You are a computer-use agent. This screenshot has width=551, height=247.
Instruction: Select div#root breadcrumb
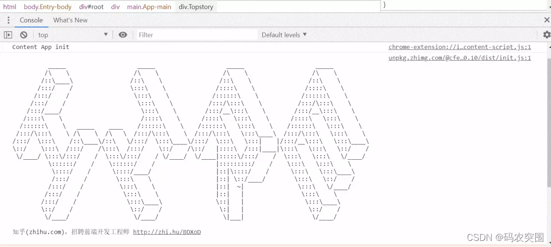(91, 7)
